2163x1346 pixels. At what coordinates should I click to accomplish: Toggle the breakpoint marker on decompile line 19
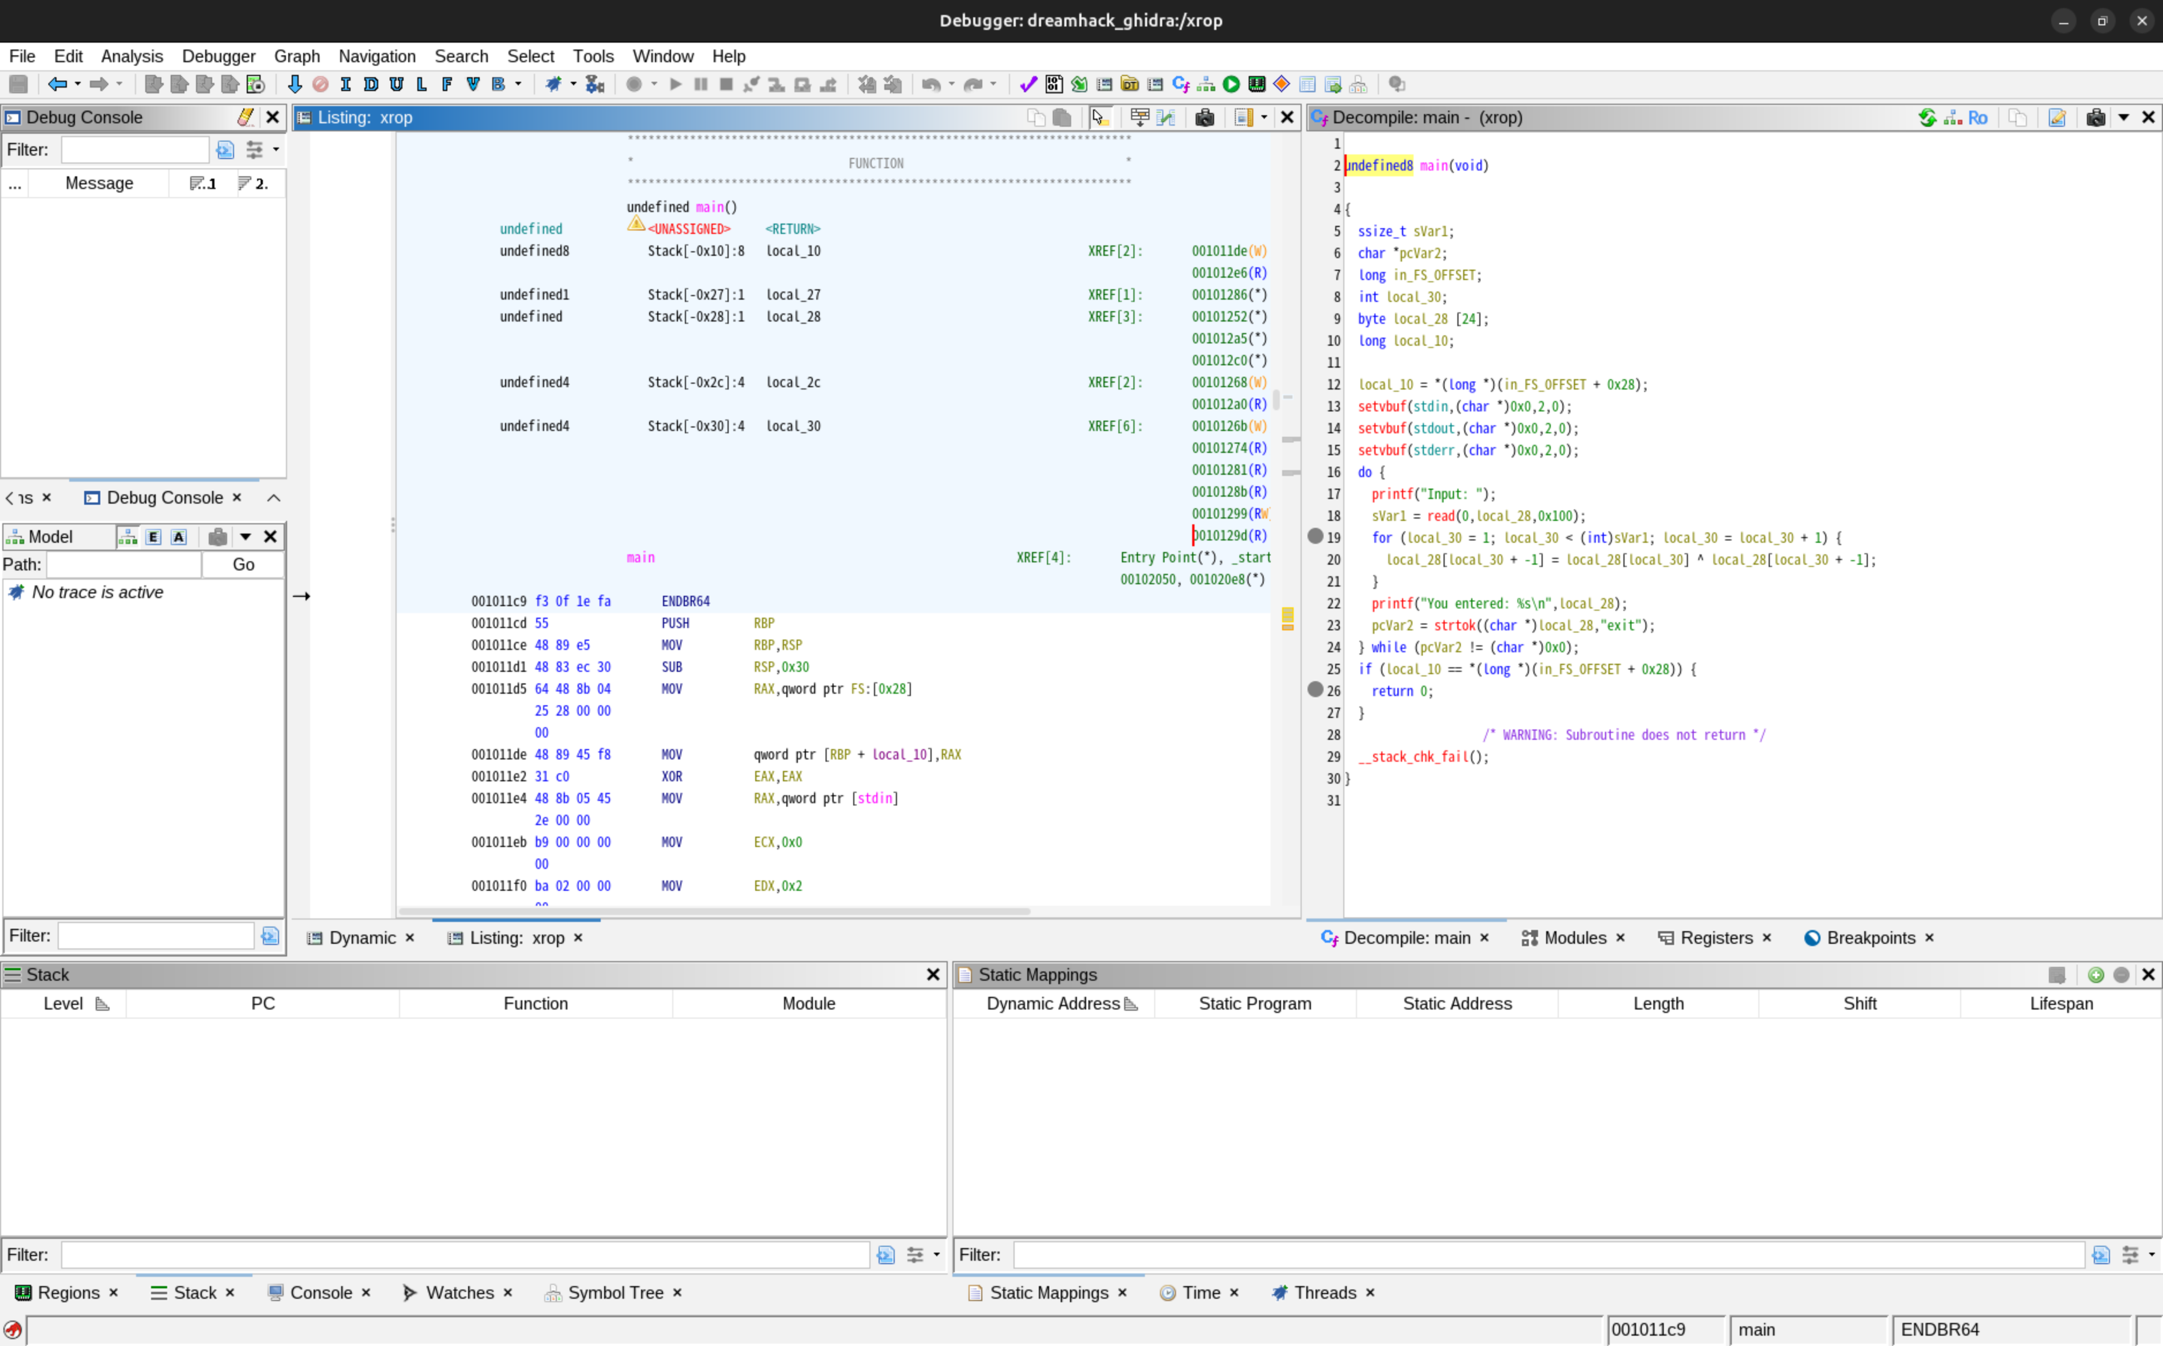[x=1315, y=537]
